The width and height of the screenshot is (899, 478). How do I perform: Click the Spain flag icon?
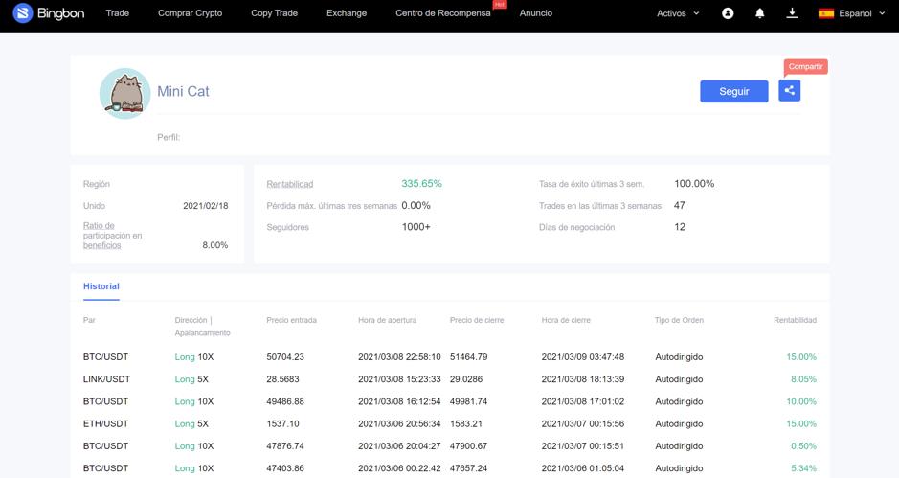825,13
